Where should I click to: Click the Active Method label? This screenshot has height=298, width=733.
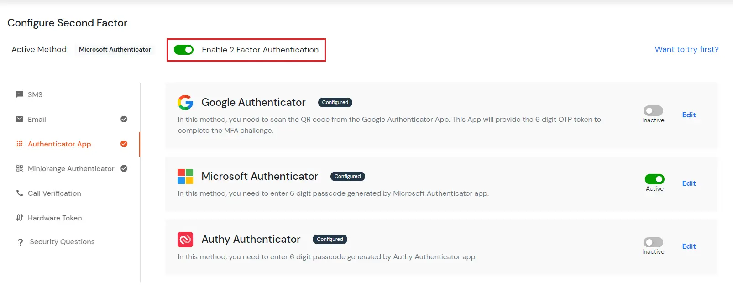point(39,49)
